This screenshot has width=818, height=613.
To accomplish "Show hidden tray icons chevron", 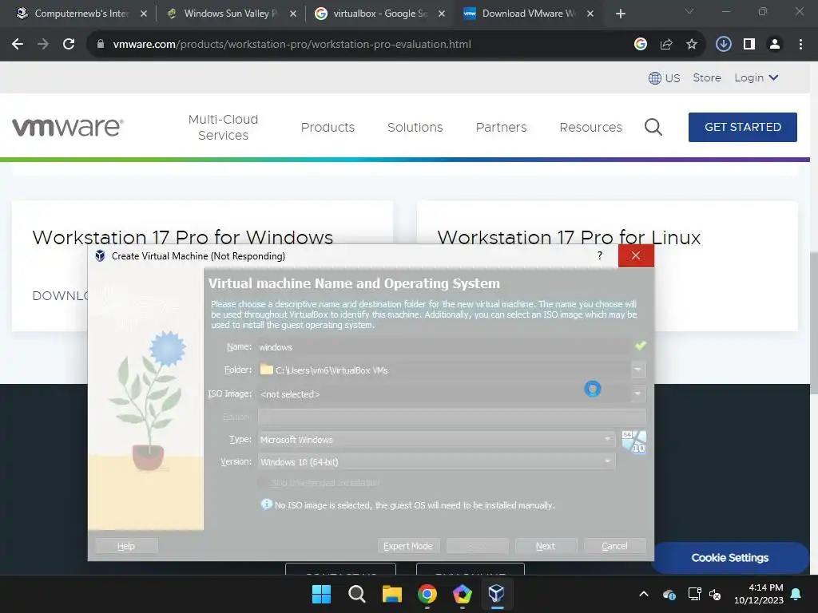I will click(x=644, y=594).
